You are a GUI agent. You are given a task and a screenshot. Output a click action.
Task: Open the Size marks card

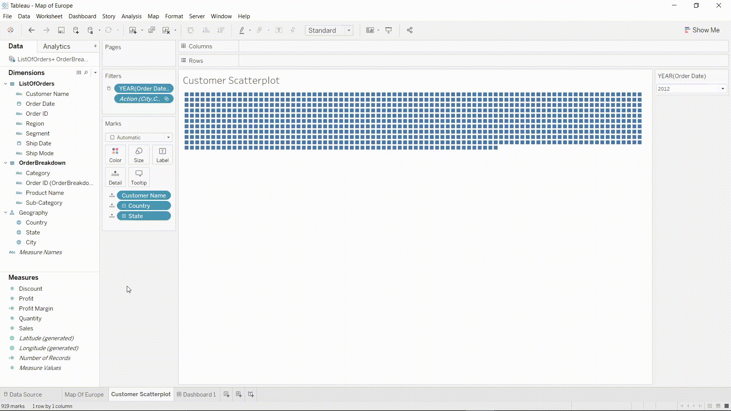(139, 155)
